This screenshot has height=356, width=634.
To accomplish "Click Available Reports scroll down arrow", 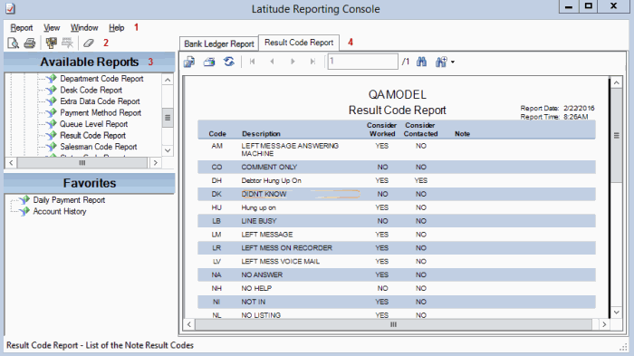I will (x=168, y=150).
